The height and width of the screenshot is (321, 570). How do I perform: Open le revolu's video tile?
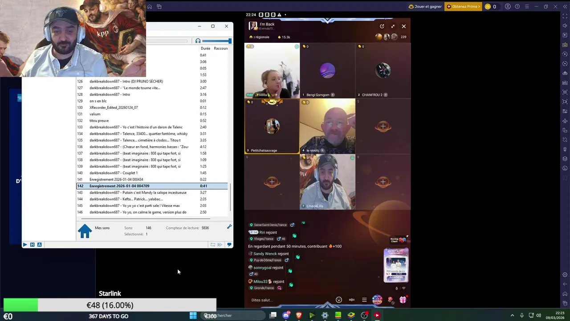pyautogui.click(x=328, y=126)
